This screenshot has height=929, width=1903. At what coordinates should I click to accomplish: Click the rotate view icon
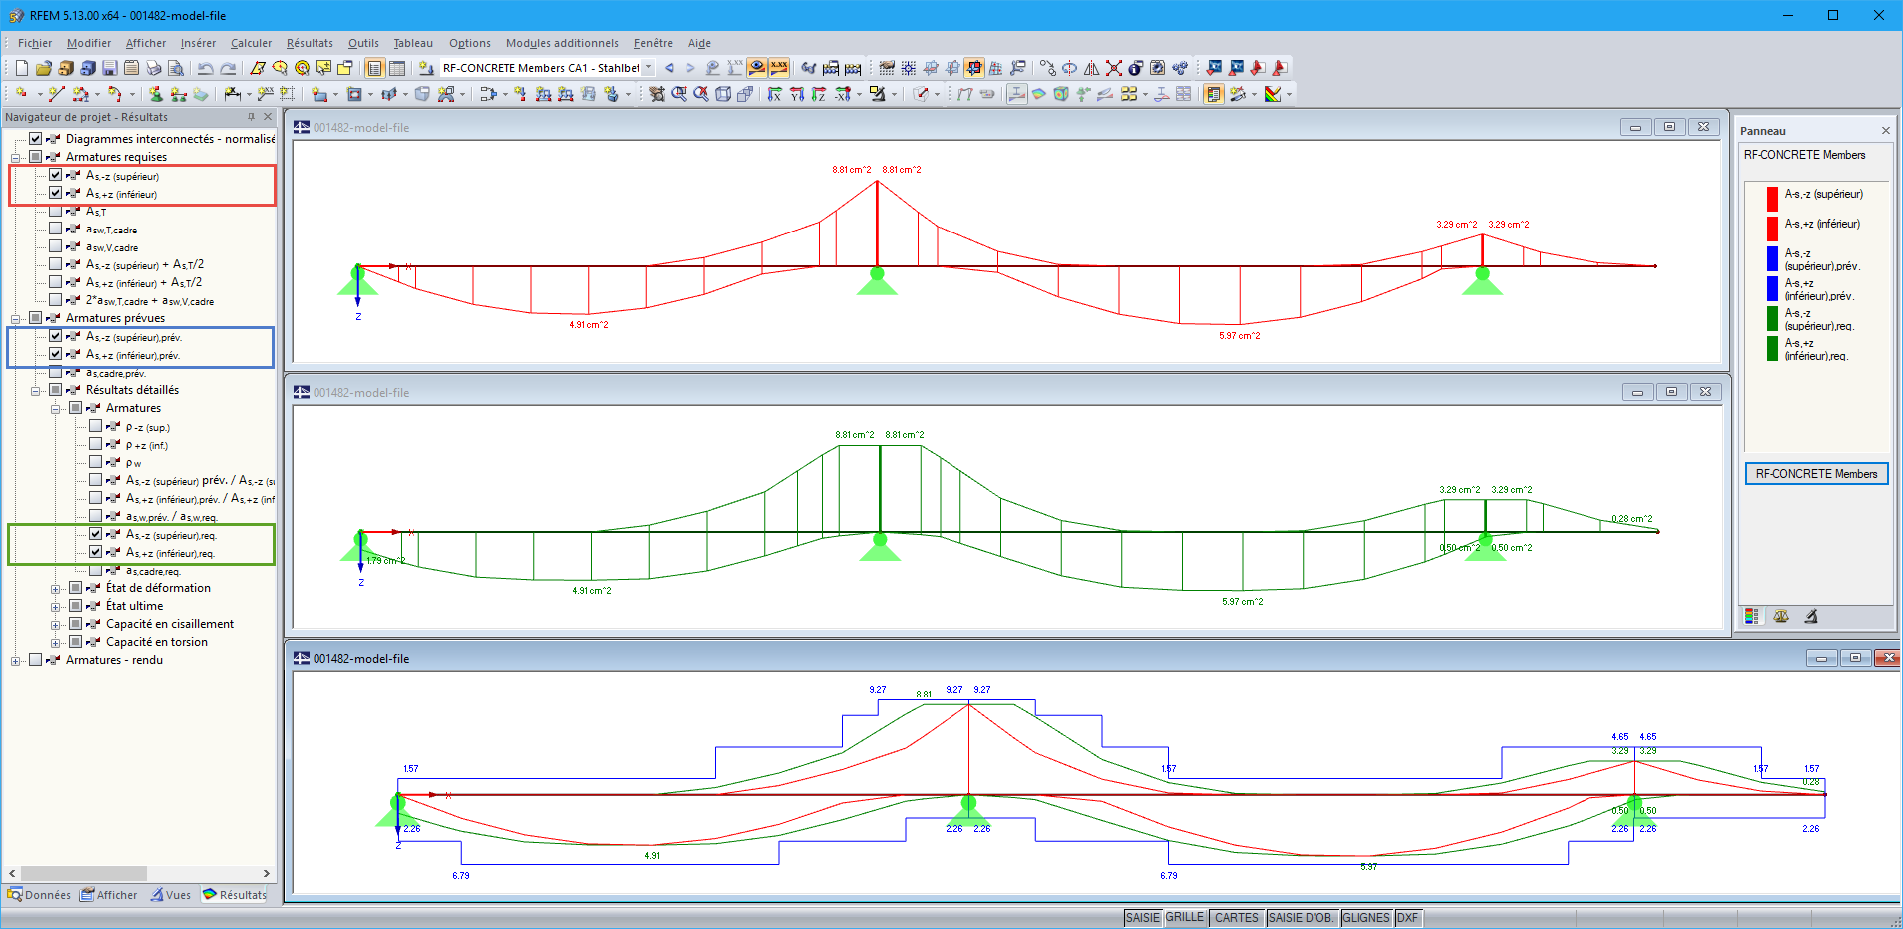click(1069, 68)
